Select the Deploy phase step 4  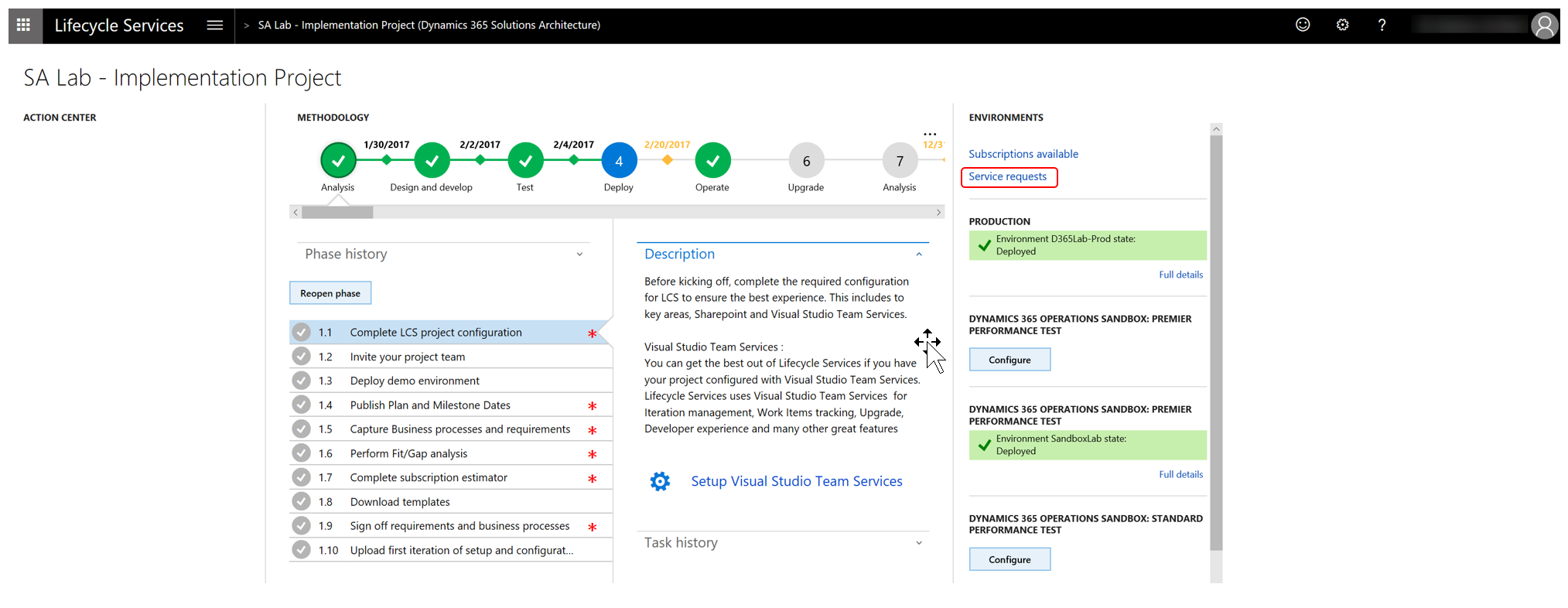619,161
